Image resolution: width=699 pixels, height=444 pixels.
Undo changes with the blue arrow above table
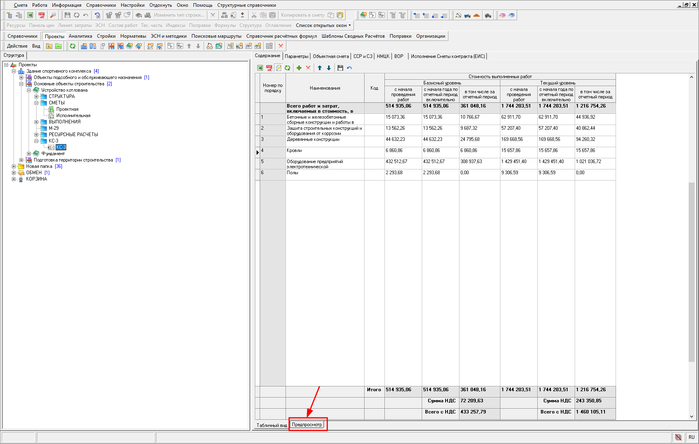point(349,68)
